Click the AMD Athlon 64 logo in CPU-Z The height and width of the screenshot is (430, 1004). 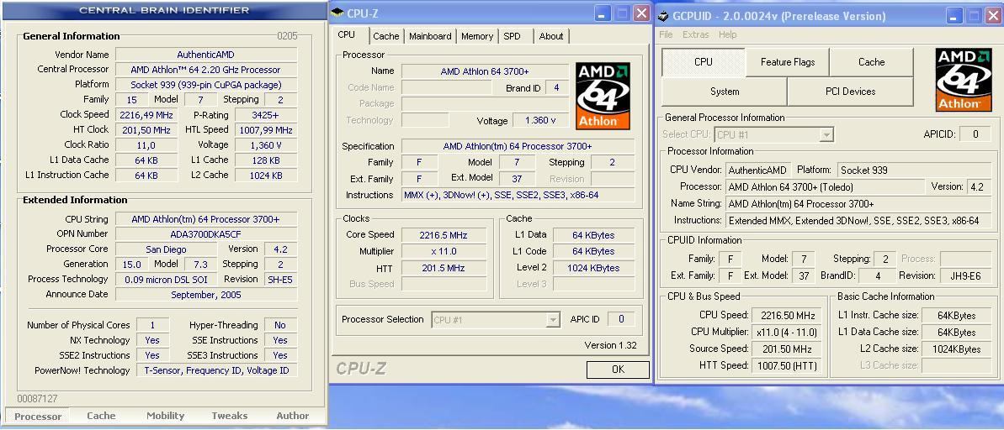tap(603, 96)
